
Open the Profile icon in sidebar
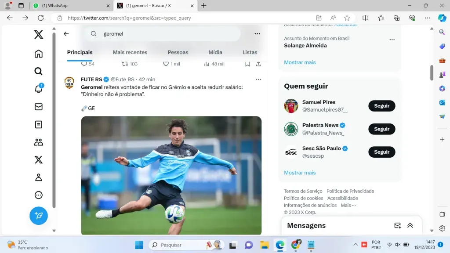point(39,177)
